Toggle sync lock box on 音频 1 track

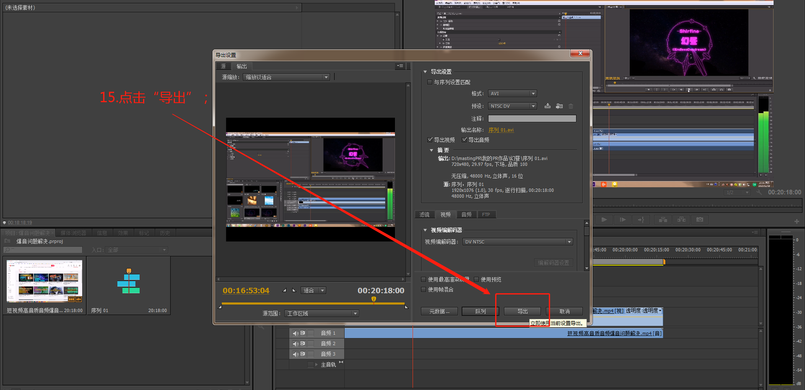311,333
